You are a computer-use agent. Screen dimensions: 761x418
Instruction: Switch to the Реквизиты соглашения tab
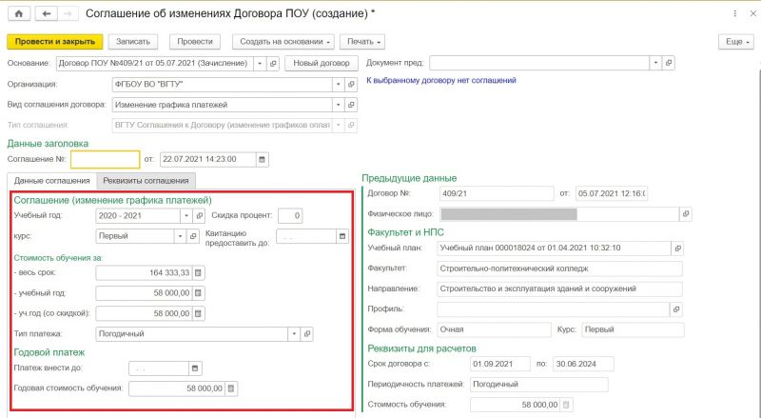[x=146, y=181]
